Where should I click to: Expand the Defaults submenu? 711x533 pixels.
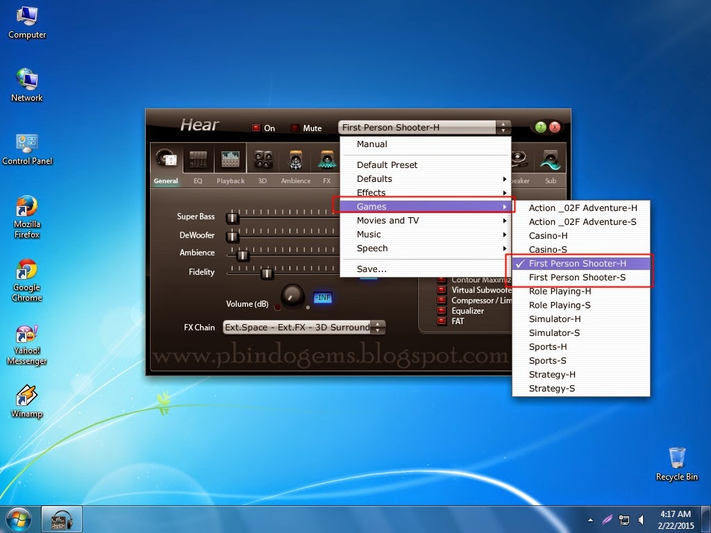[x=426, y=178]
